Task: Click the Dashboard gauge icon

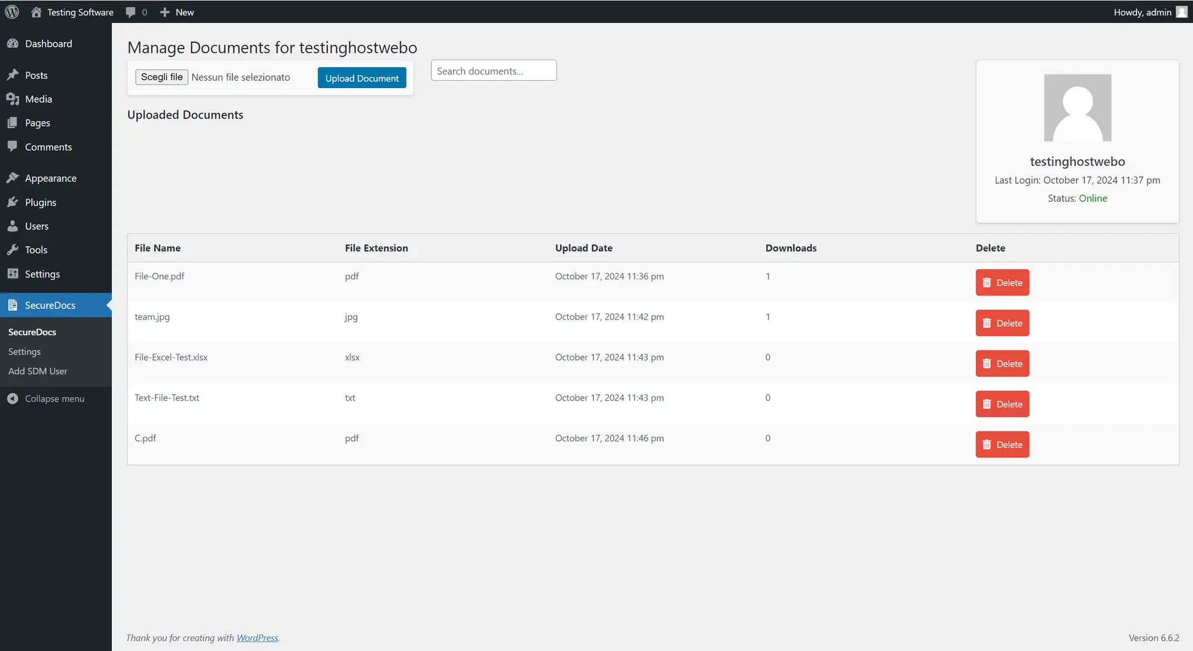Action: 12,43
